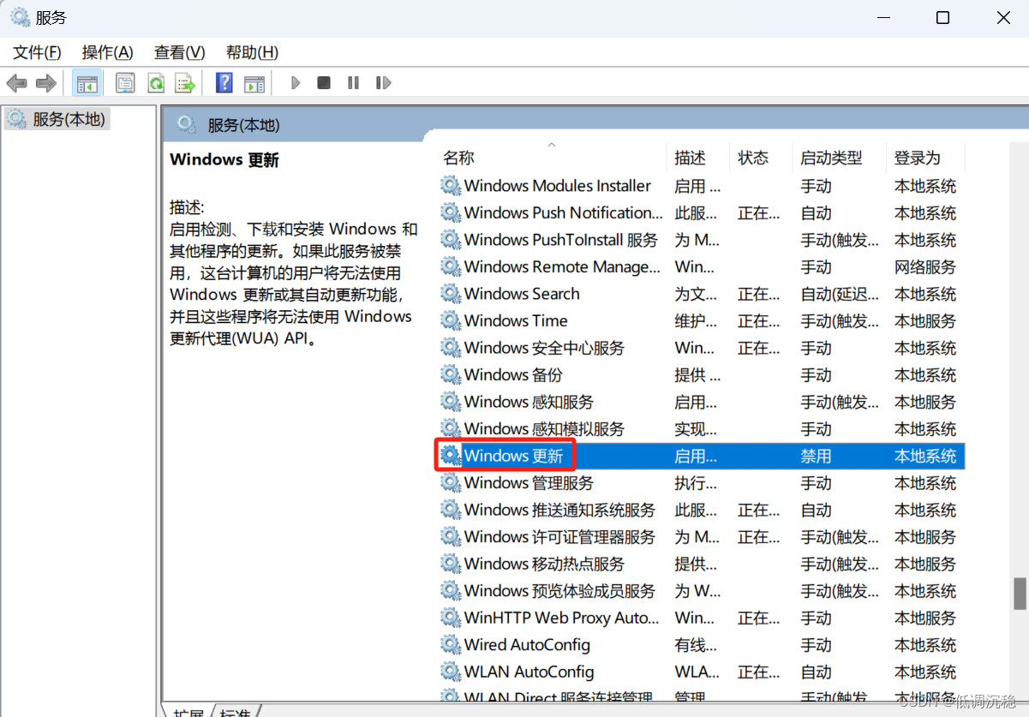Sort by the 状态 column header
The width and height of the screenshot is (1029, 717).
point(762,158)
